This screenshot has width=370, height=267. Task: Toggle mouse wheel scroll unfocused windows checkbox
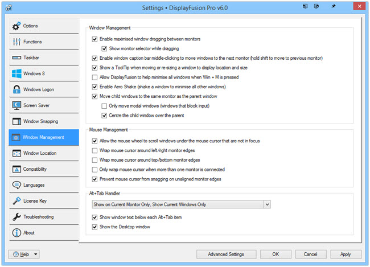[x=94, y=141]
